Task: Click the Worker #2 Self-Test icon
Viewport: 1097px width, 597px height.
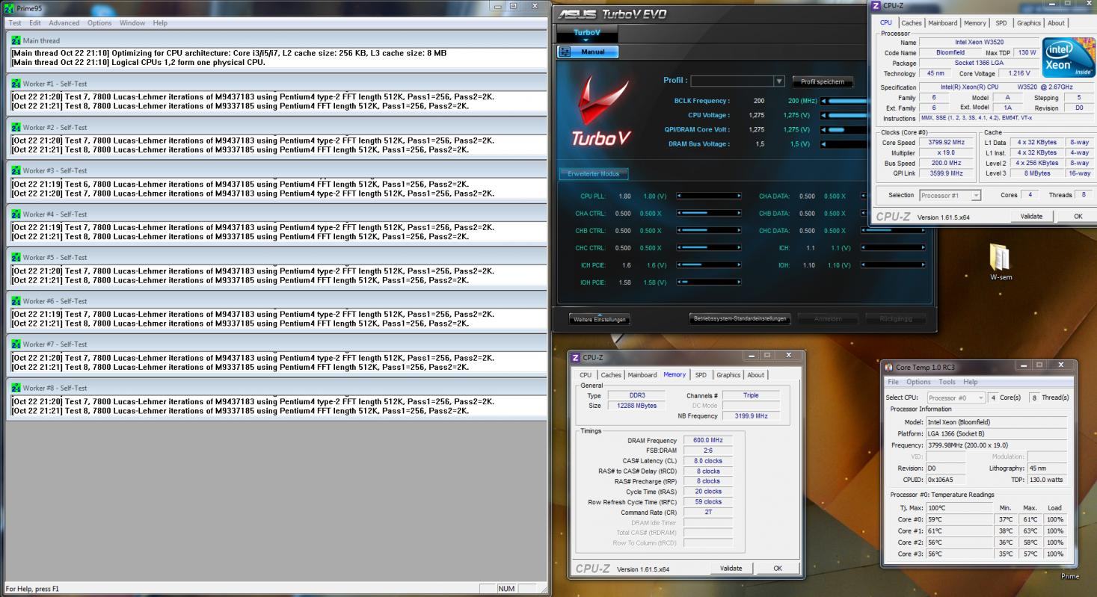Action: 16,127
